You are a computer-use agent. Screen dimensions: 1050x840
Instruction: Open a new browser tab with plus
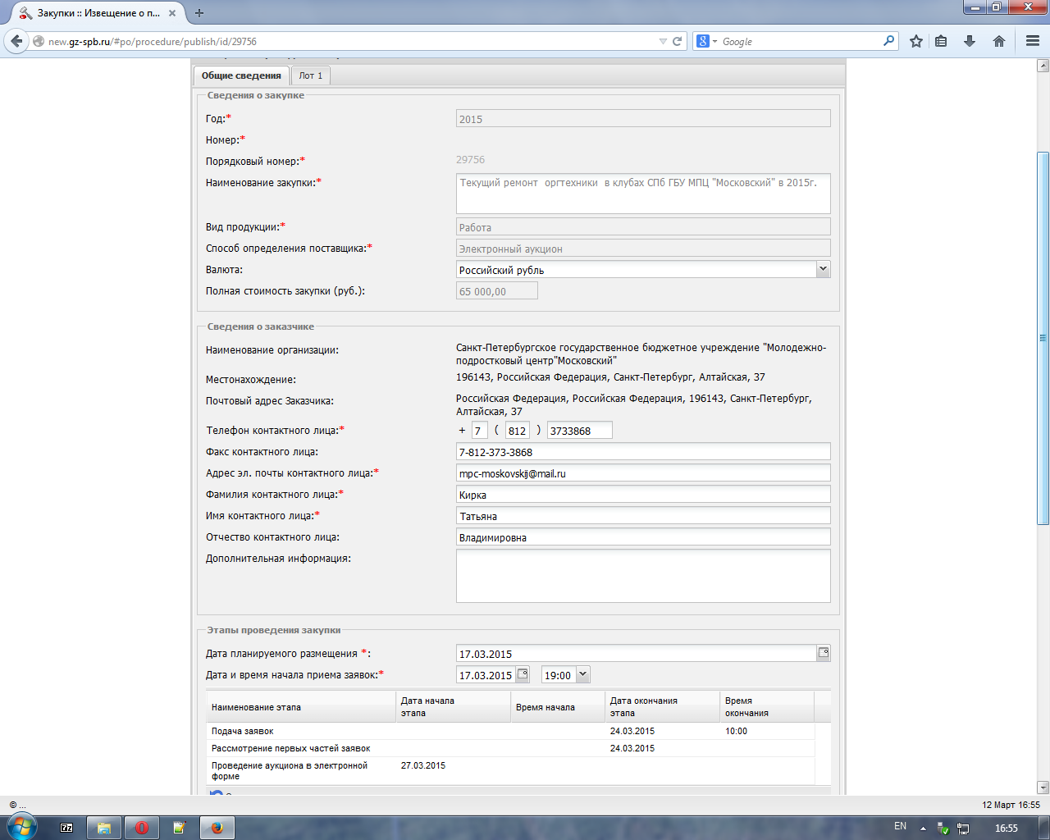pos(199,13)
